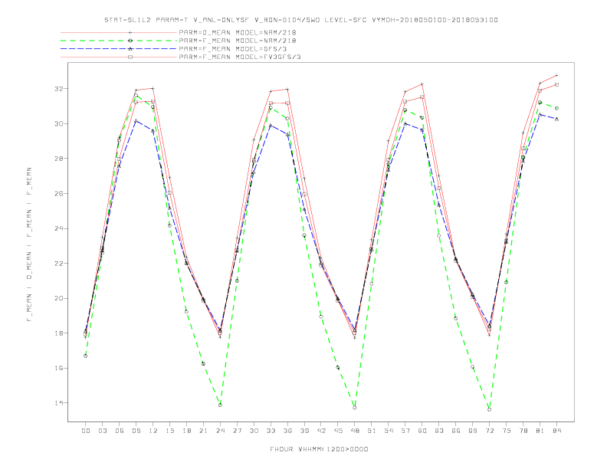Screen dimensions: 607x469
Task: Click x-axis forecast hour label 54
Action: coord(389,431)
